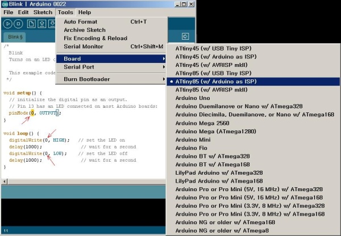The width and height of the screenshot is (341, 236).
Task: Click the '// set the LED off' comment
Action: click(103, 153)
